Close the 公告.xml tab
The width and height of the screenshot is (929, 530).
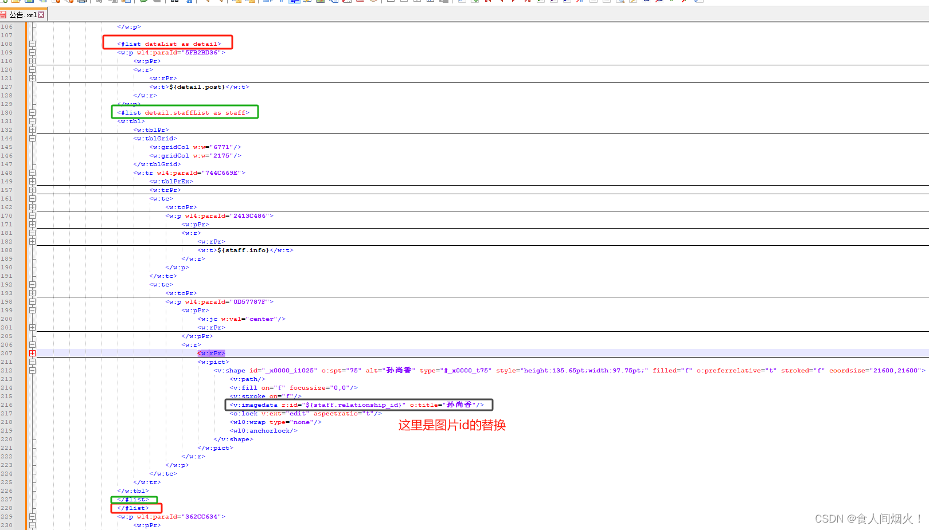41,15
